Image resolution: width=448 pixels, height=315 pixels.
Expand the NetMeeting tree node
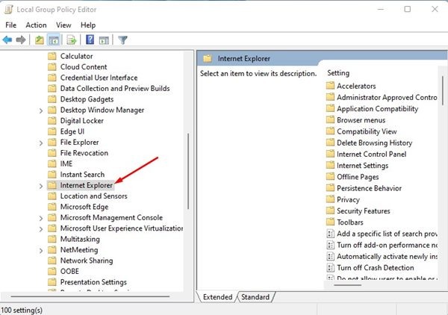pyautogui.click(x=41, y=251)
